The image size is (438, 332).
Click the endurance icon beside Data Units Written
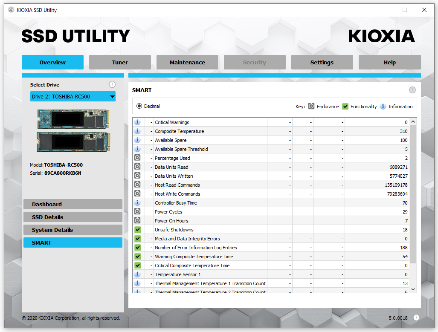137,176
